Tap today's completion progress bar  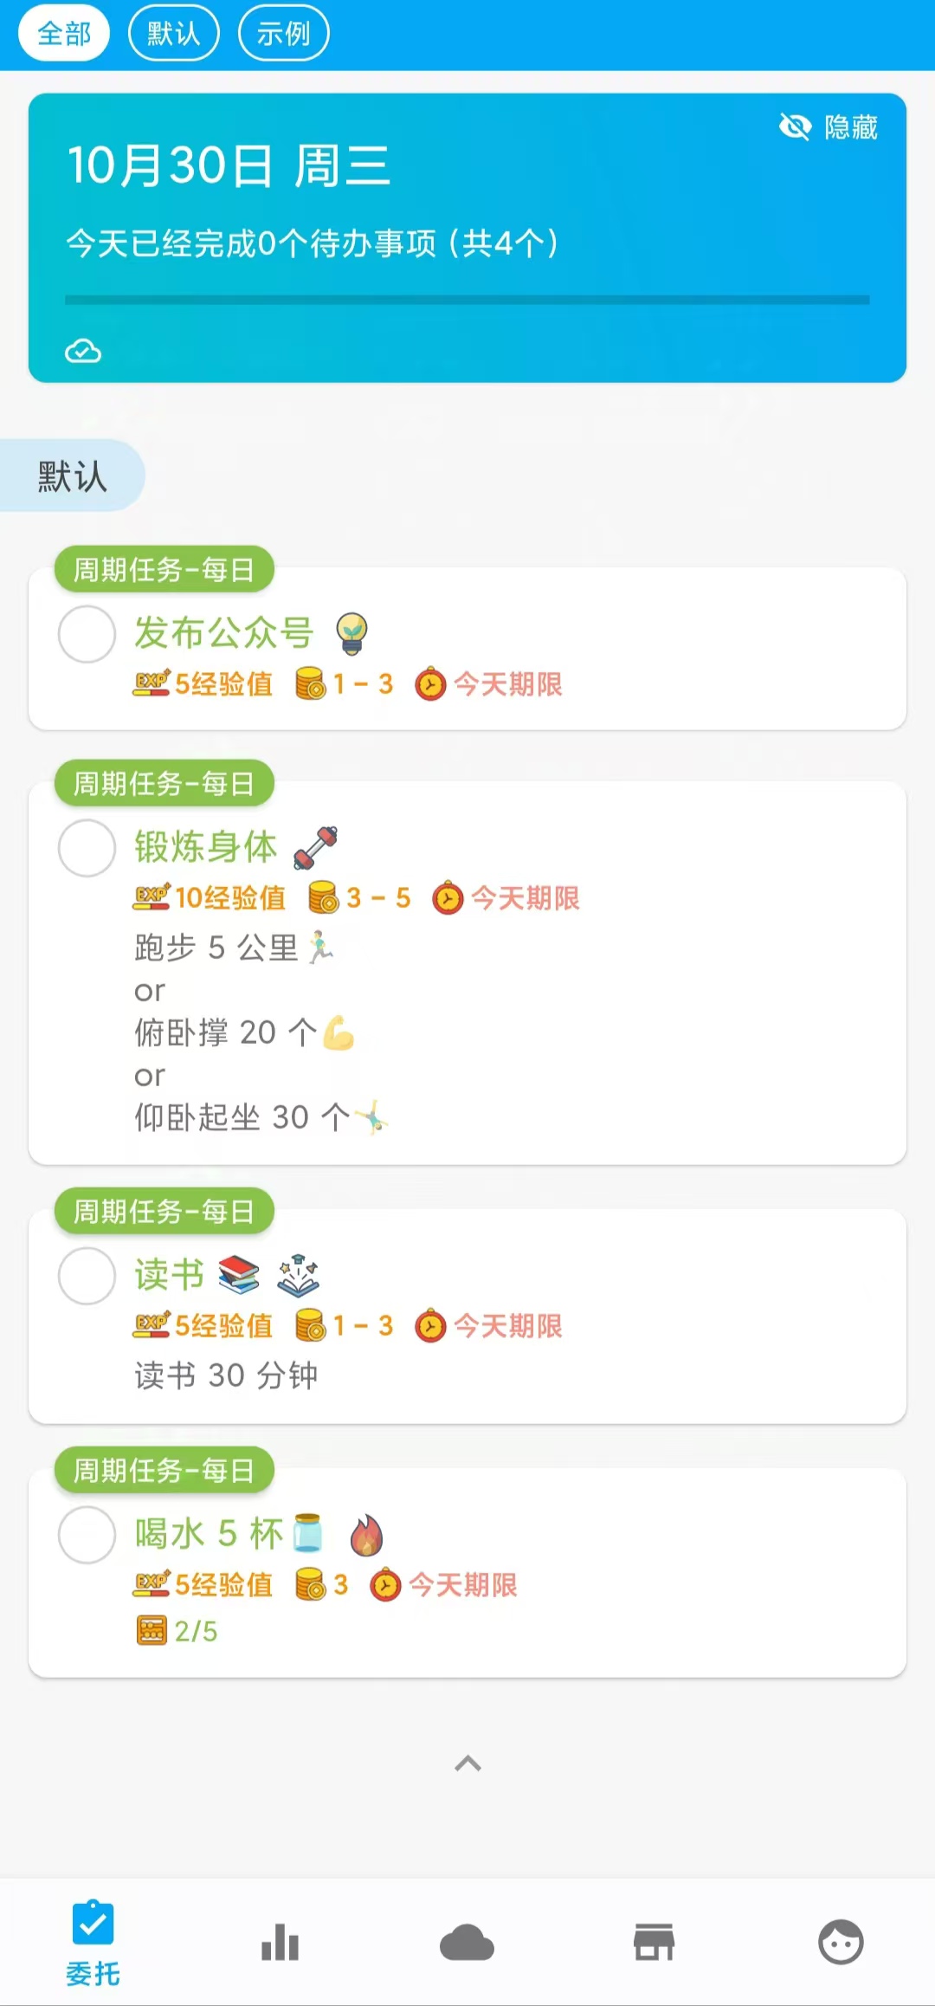(467, 300)
